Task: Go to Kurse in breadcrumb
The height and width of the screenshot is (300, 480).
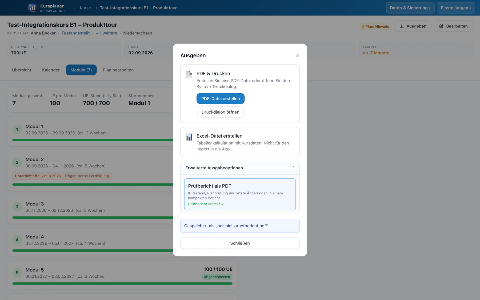Action: 85,8
